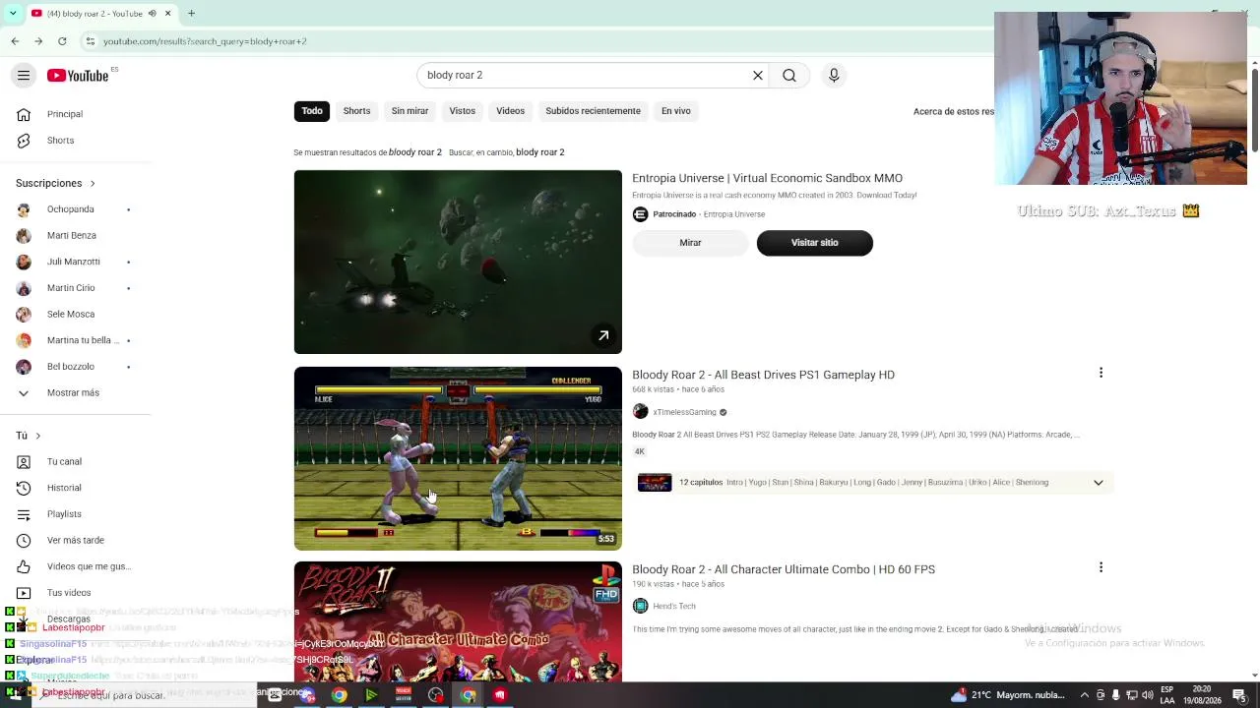
Task: Open the YouTube hamburger guide menu
Action: click(24, 76)
